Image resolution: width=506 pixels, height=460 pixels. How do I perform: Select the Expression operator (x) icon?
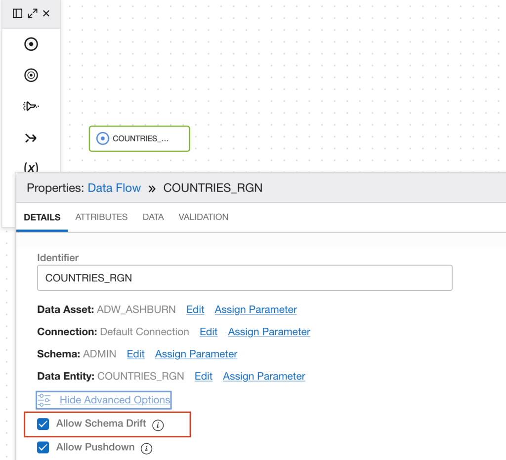click(x=31, y=167)
